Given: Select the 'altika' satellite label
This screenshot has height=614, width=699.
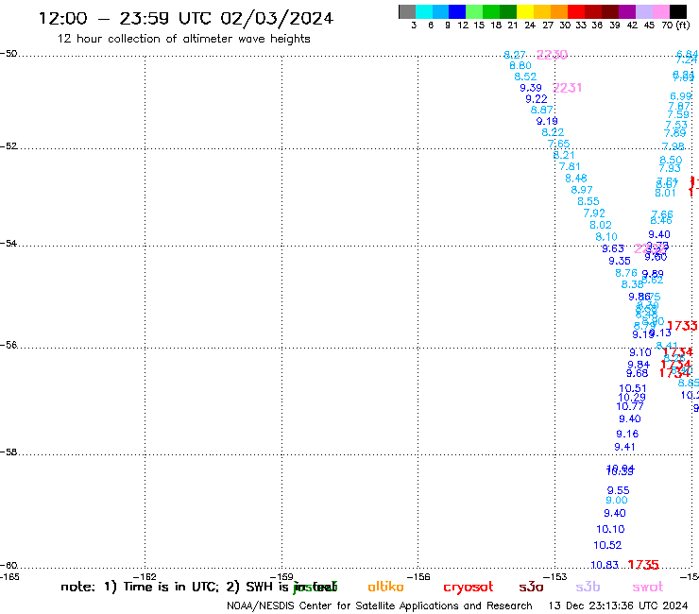Looking at the screenshot, I should click(385, 587).
